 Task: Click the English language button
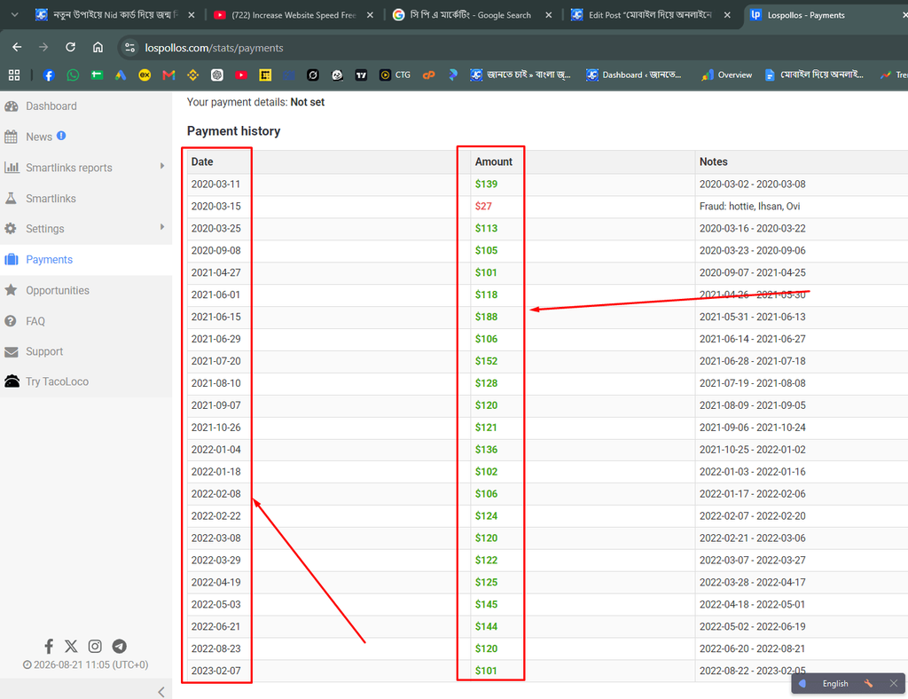click(835, 683)
